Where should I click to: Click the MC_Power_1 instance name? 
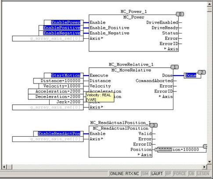pos(134,11)
